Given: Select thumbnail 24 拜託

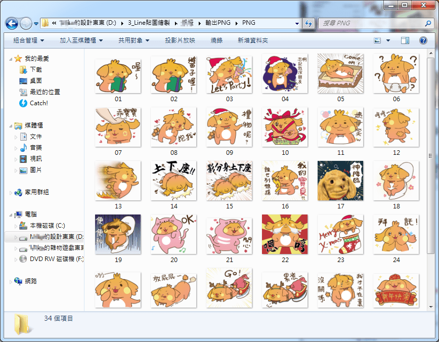Looking at the screenshot, I should (396, 234).
